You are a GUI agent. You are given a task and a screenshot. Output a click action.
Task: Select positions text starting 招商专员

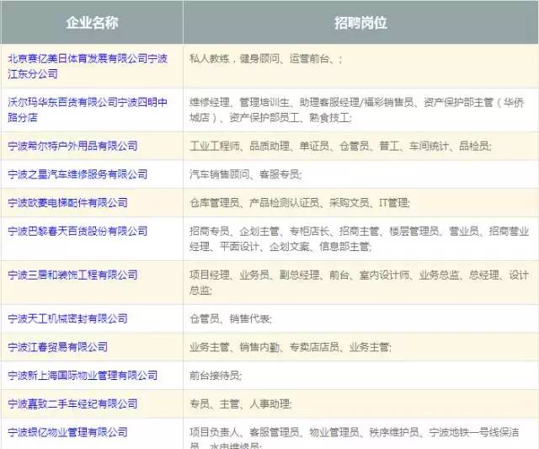pyautogui.click(x=360, y=238)
